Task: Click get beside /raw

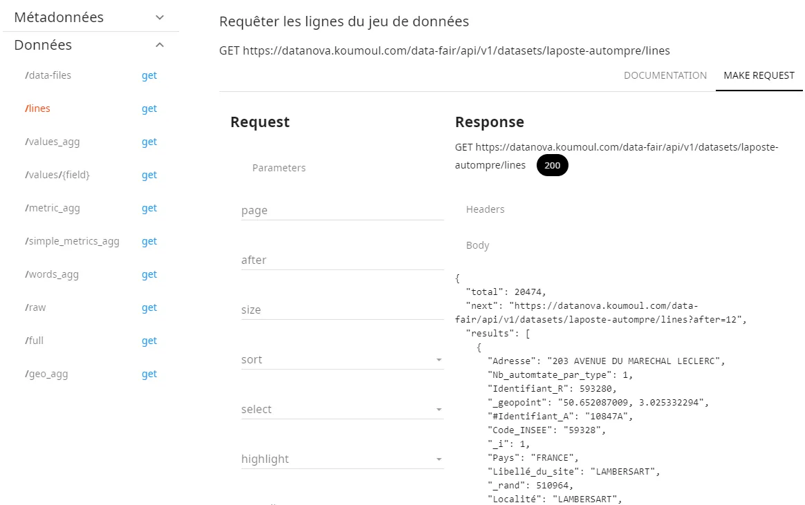Action: click(x=149, y=307)
